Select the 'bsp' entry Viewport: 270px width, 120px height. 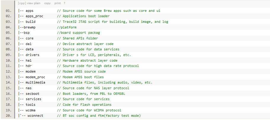click(27, 33)
